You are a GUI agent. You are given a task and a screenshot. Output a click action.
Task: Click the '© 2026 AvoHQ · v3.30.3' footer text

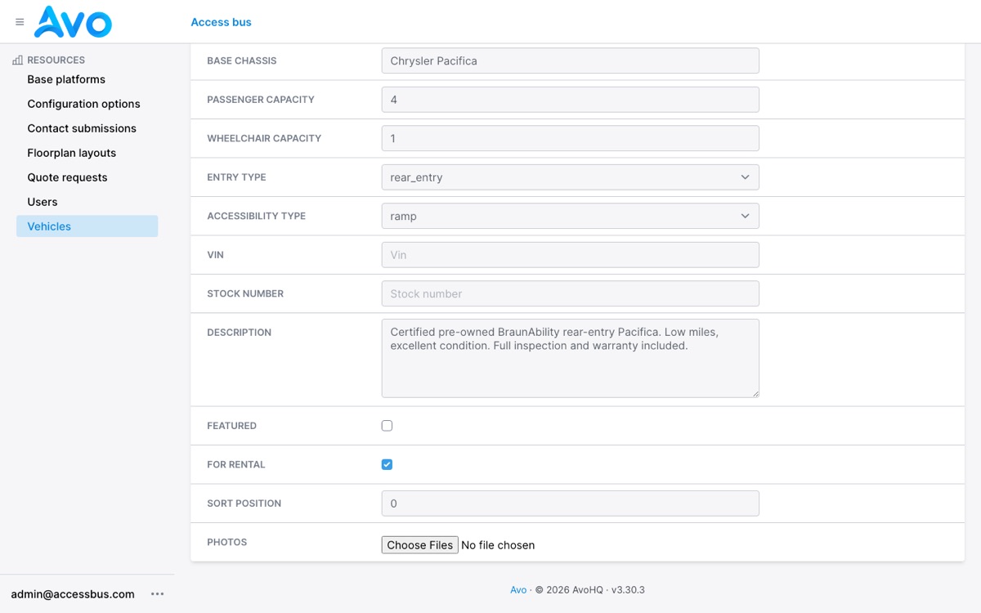tap(590, 589)
